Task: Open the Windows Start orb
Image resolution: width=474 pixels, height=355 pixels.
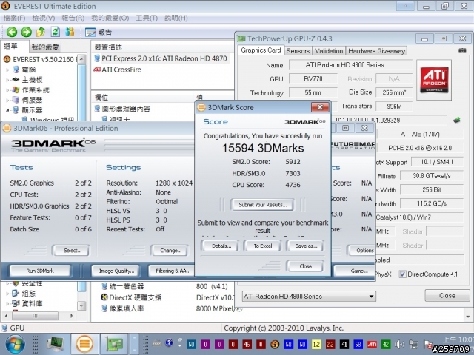Action: pyautogui.click(x=15, y=344)
